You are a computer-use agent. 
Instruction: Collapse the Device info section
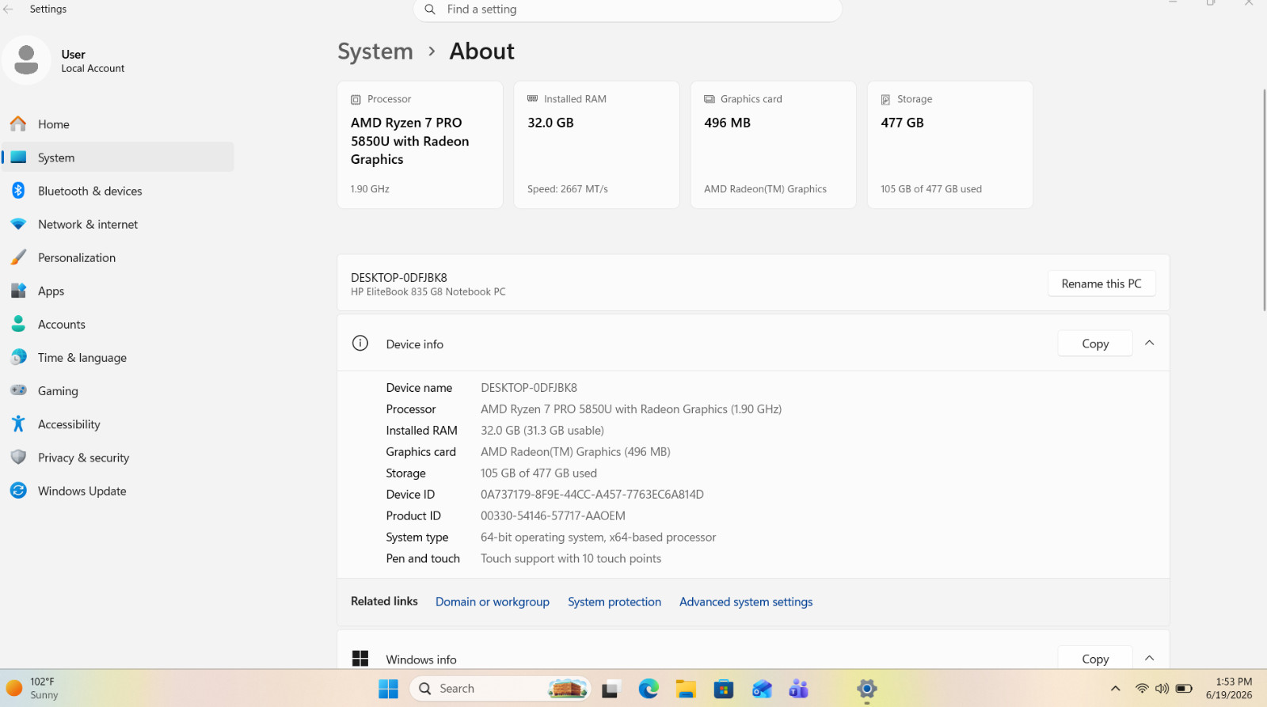(x=1150, y=343)
